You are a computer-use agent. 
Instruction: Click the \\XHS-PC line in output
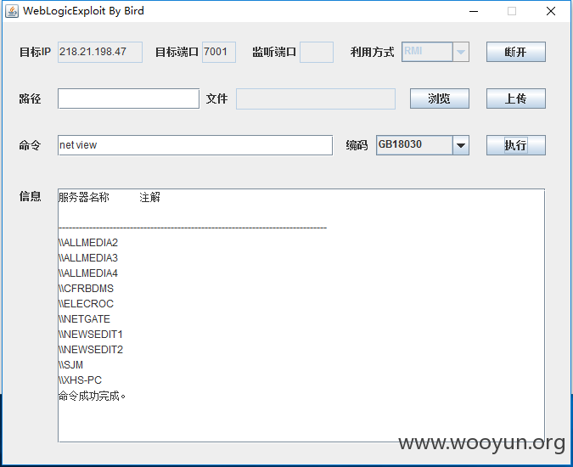pyautogui.click(x=80, y=380)
